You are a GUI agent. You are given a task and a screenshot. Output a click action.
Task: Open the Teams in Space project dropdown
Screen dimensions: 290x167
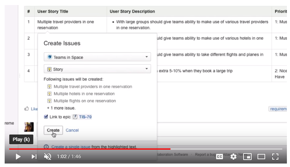(97, 57)
